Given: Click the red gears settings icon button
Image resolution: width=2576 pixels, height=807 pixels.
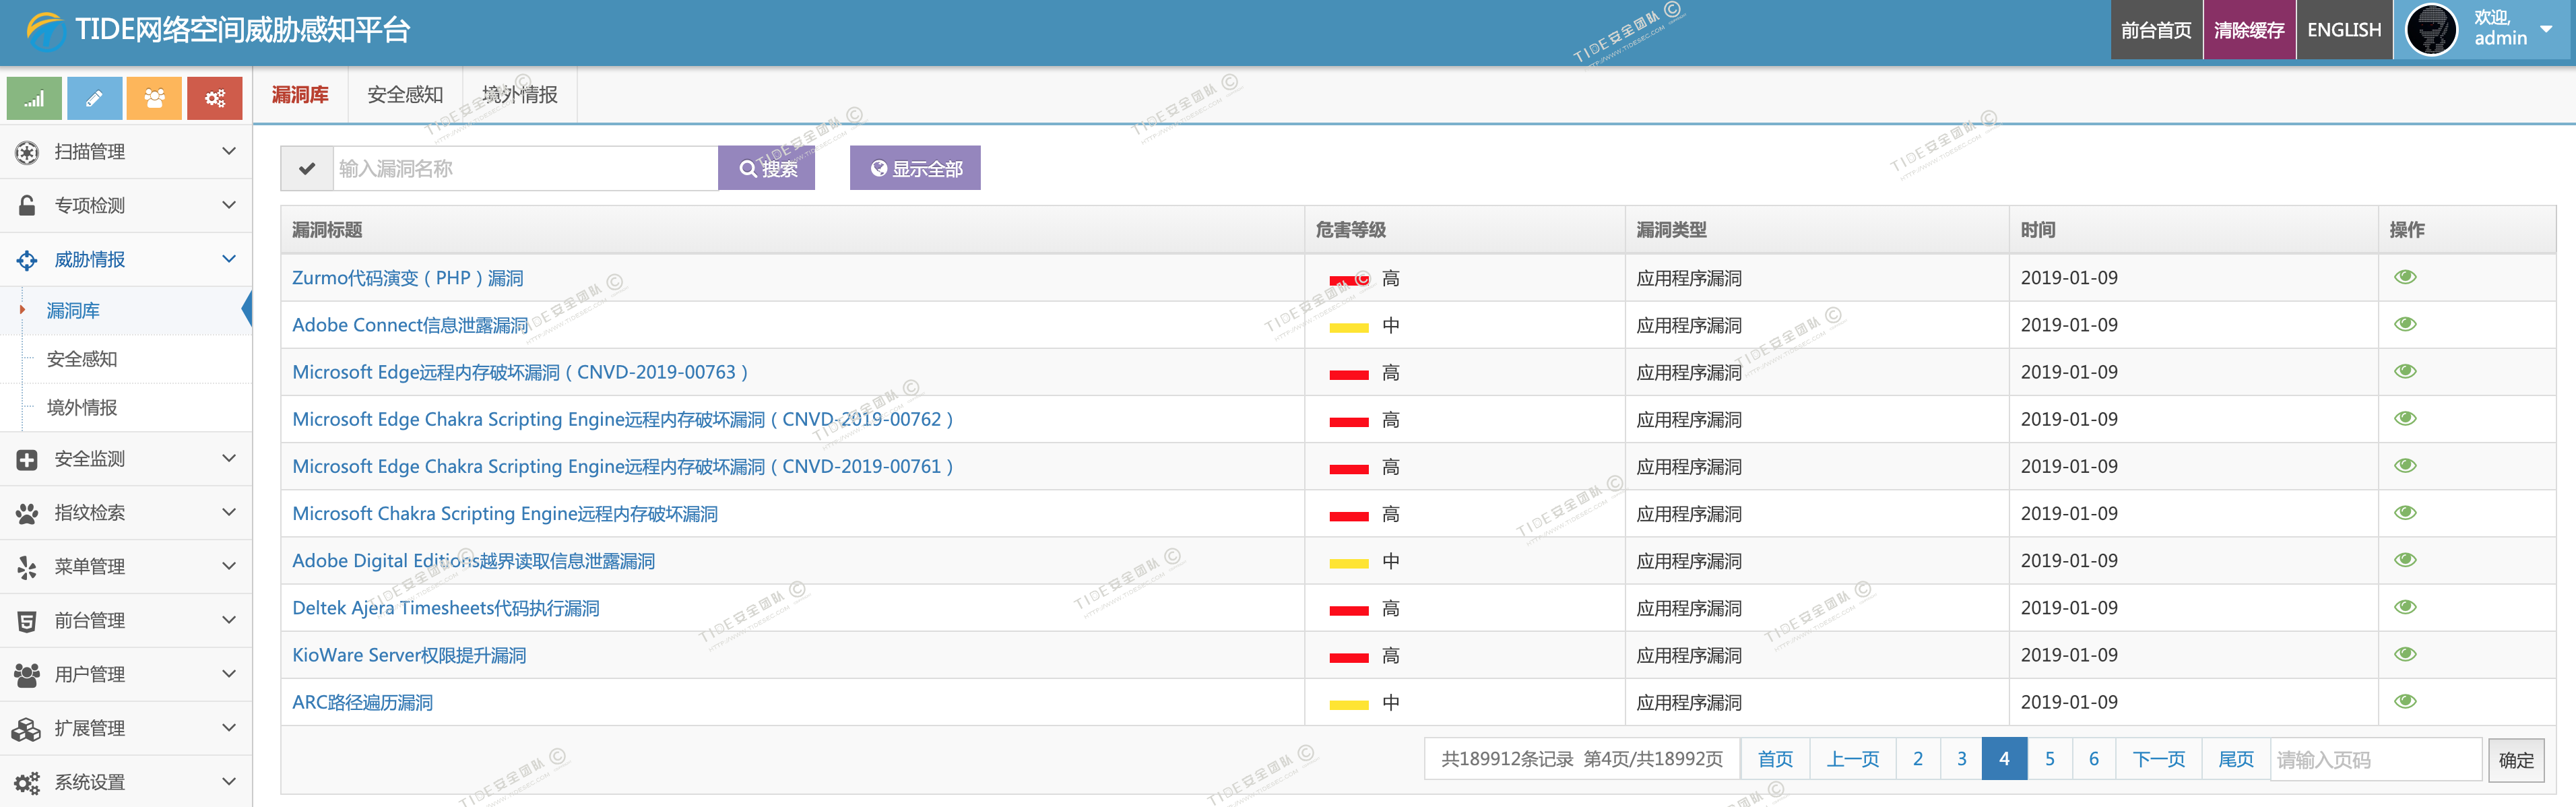Looking at the screenshot, I should coord(214,98).
